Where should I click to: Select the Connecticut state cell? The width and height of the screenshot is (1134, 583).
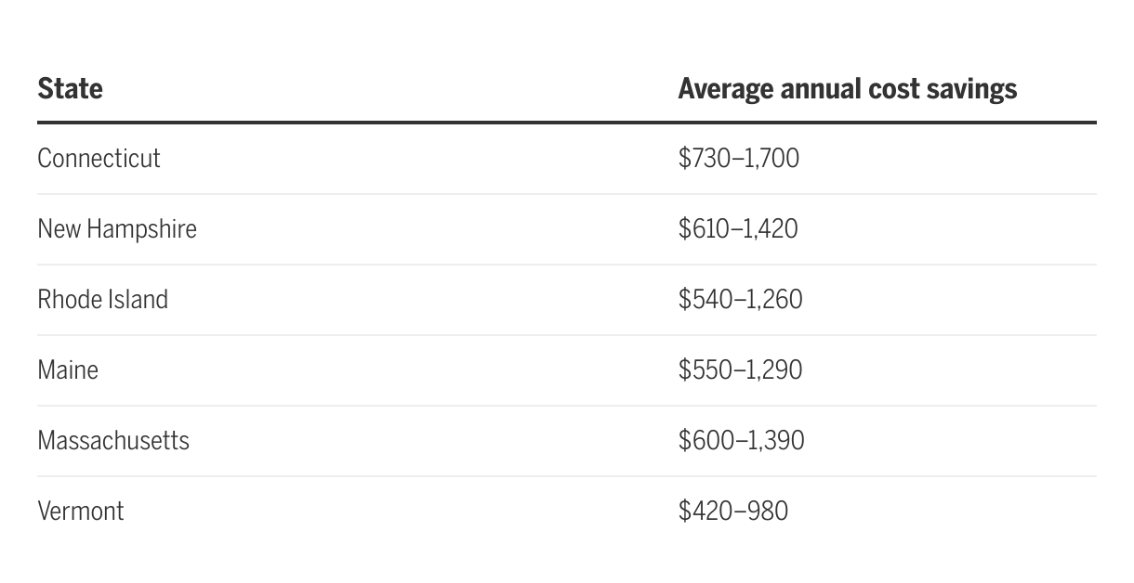tap(99, 159)
